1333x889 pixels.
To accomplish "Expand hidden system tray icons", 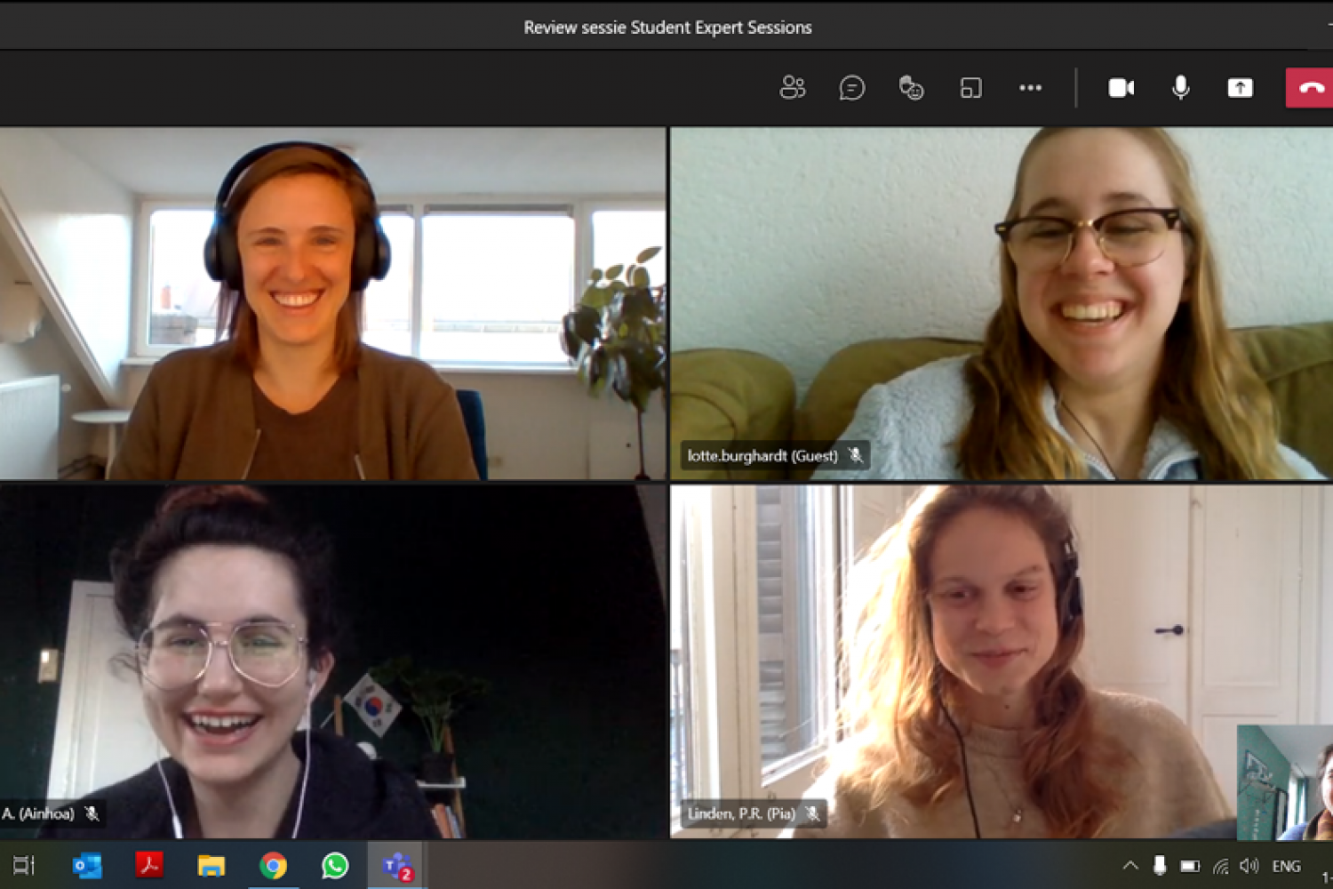I will (1129, 865).
